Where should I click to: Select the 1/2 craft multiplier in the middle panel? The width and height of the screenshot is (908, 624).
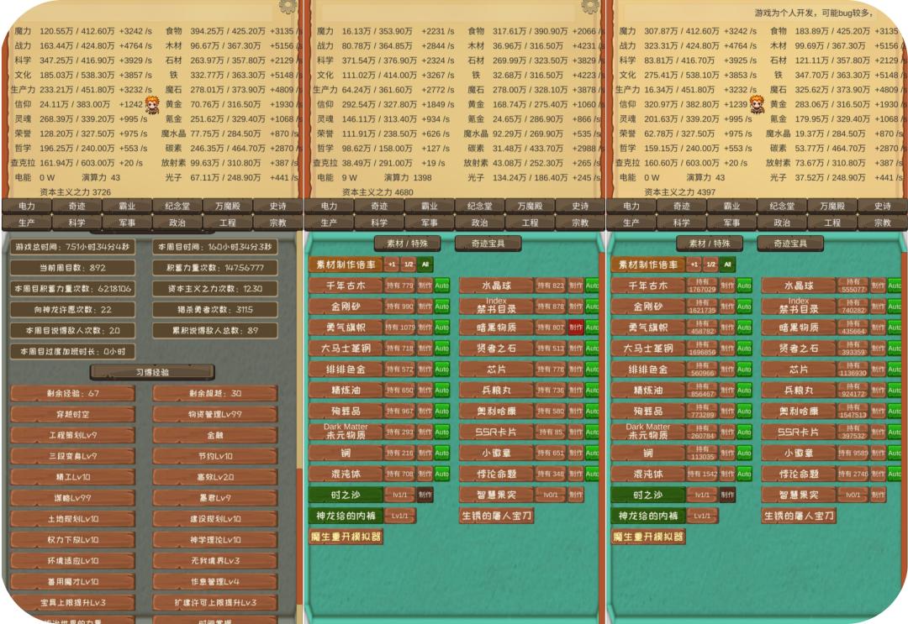[x=409, y=265]
